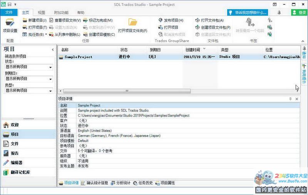
Task: Collapse the 项目 navigation pane
Action: 53,50
